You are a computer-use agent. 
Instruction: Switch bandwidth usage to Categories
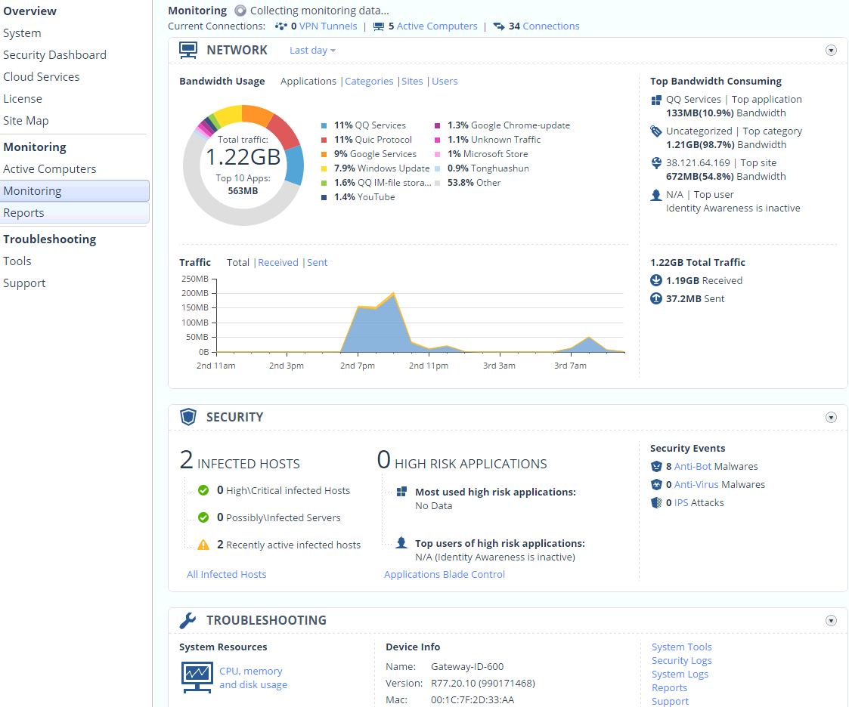[369, 81]
